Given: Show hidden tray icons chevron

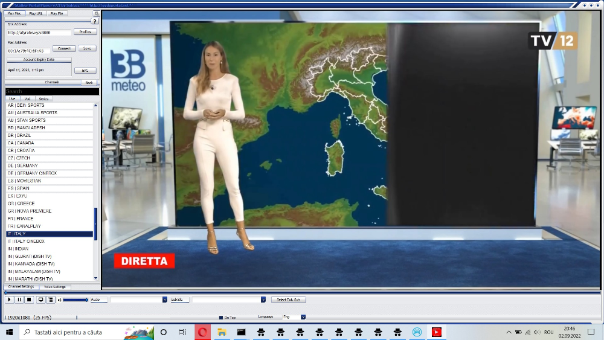Looking at the screenshot, I should pos(509,332).
